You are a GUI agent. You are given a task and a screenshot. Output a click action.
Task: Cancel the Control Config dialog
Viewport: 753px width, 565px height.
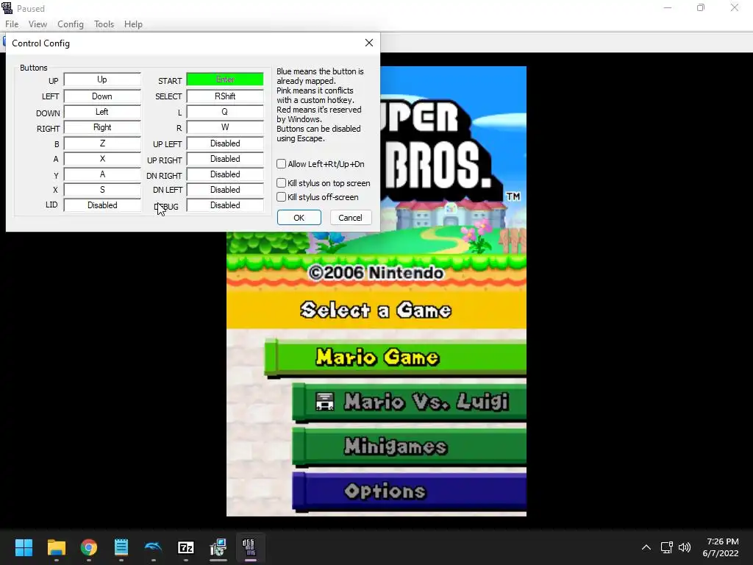[x=350, y=218]
